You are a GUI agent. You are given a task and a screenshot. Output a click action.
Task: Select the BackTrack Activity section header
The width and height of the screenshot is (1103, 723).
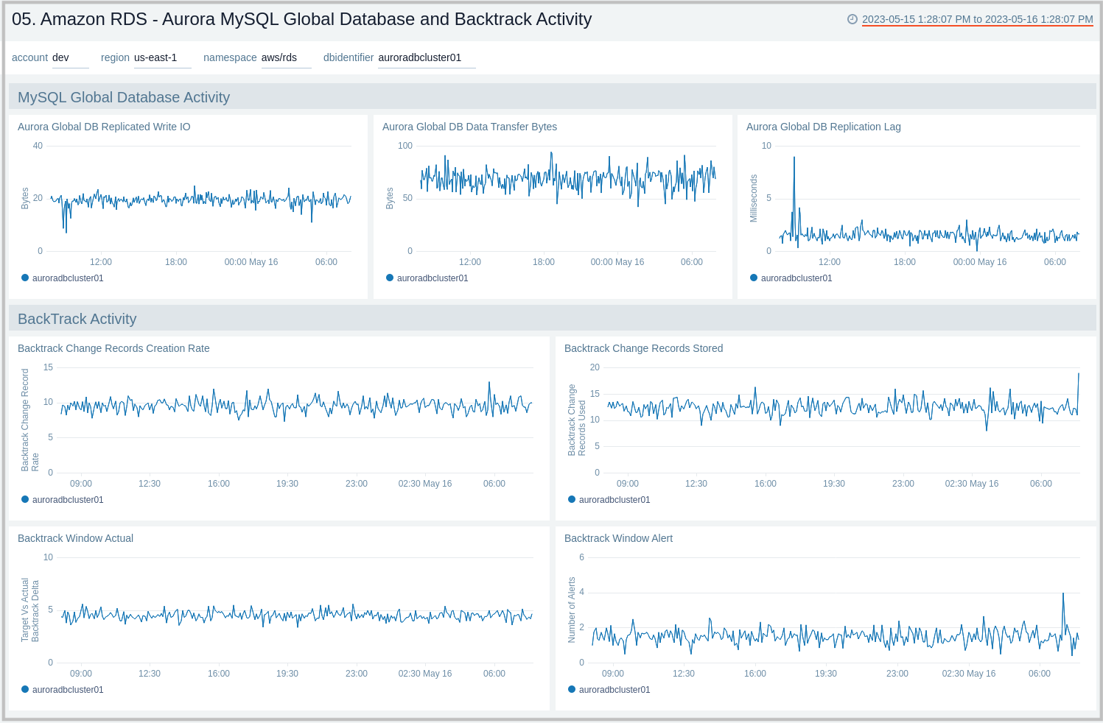click(77, 319)
